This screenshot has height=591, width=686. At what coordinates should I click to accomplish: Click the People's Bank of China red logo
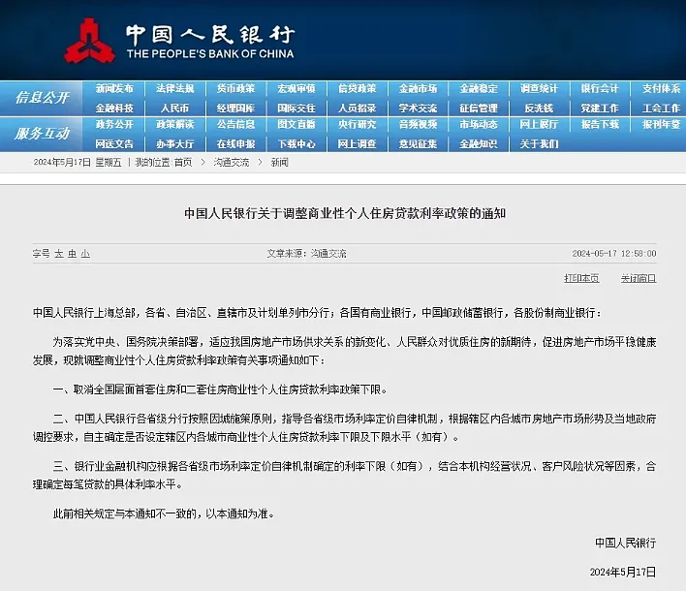[90, 41]
